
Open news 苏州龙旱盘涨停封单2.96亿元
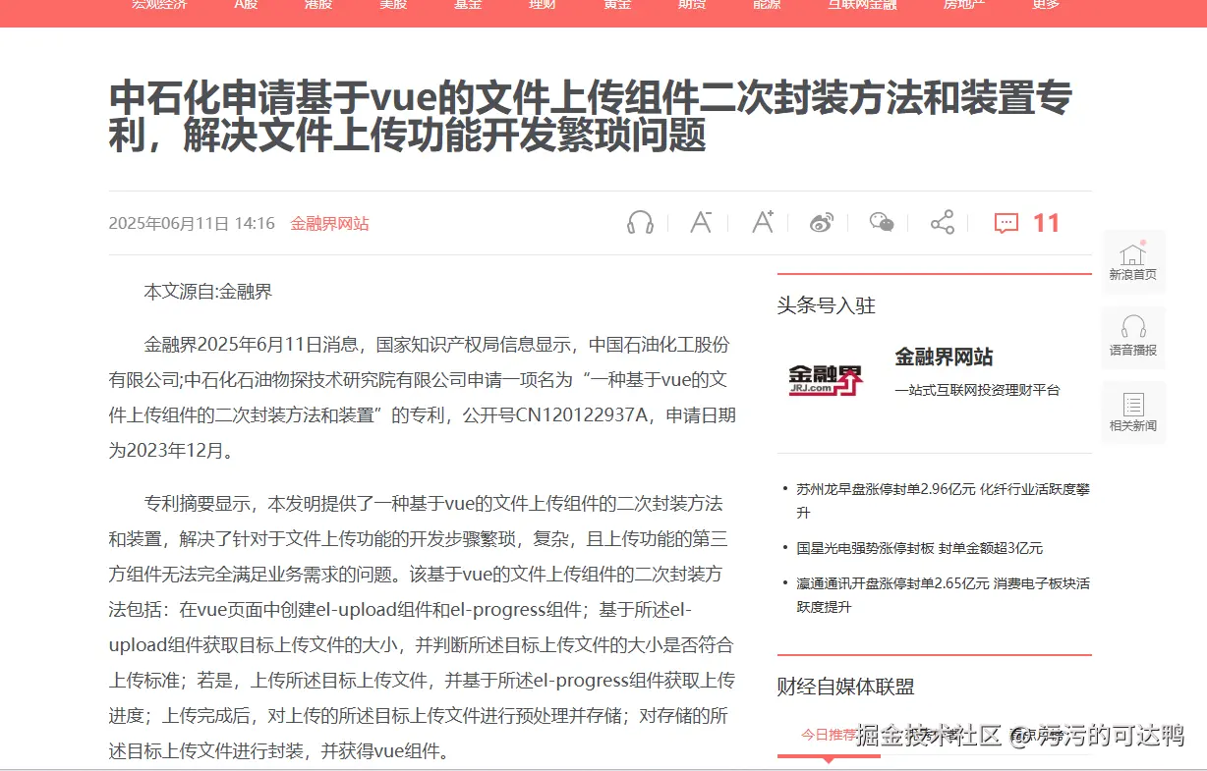tap(943, 501)
